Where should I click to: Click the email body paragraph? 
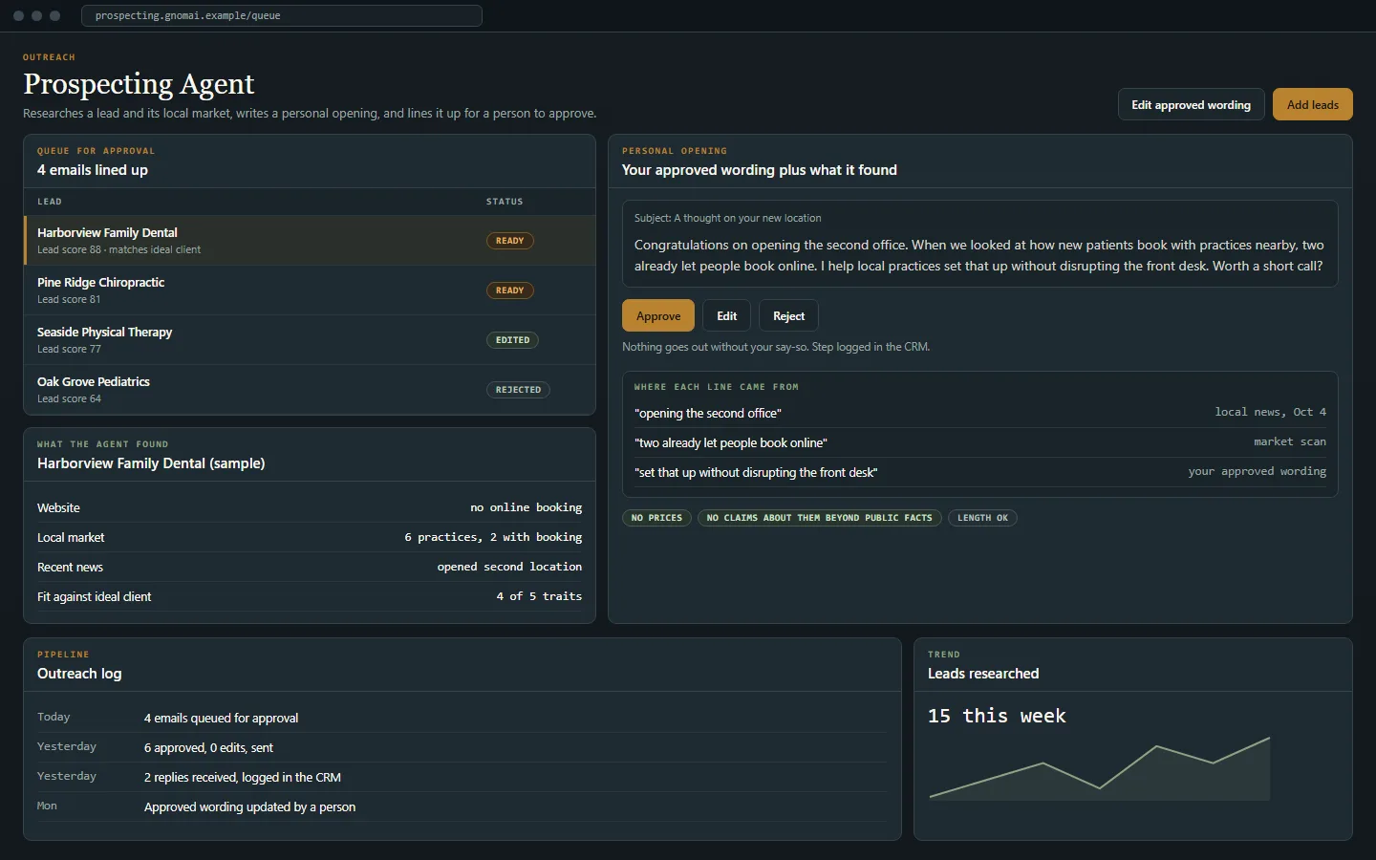979,256
